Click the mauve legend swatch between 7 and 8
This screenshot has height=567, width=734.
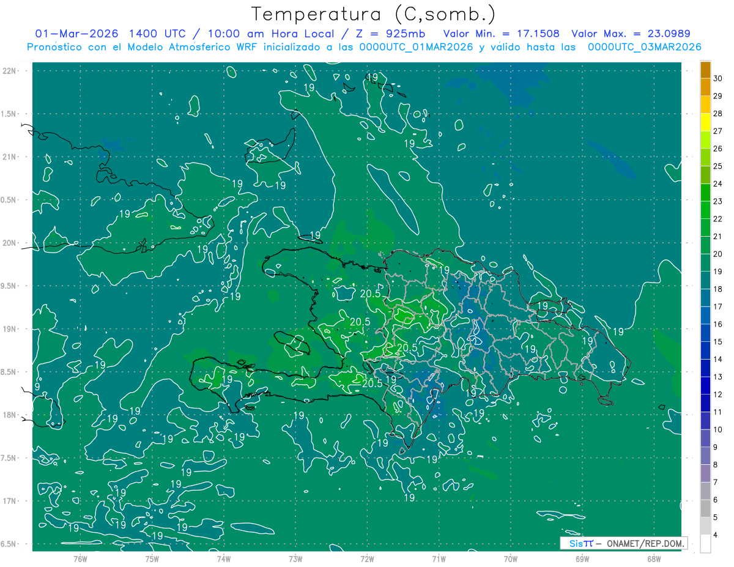tap(705, 474)
